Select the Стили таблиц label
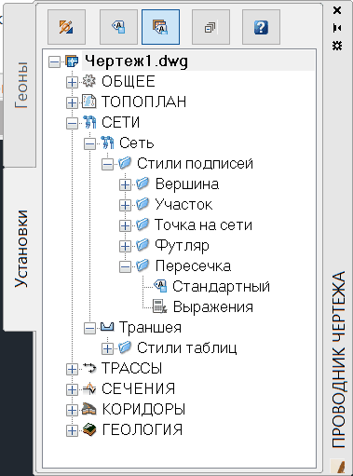The image size is (353, 476). 187,347
